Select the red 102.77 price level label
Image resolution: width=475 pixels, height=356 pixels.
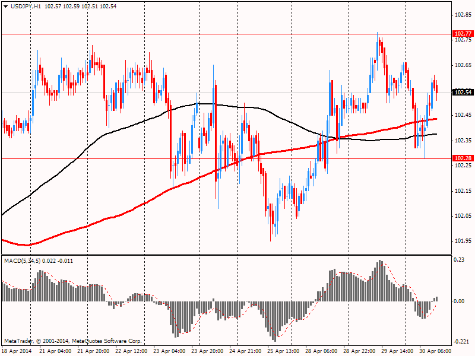click(463, 34)
